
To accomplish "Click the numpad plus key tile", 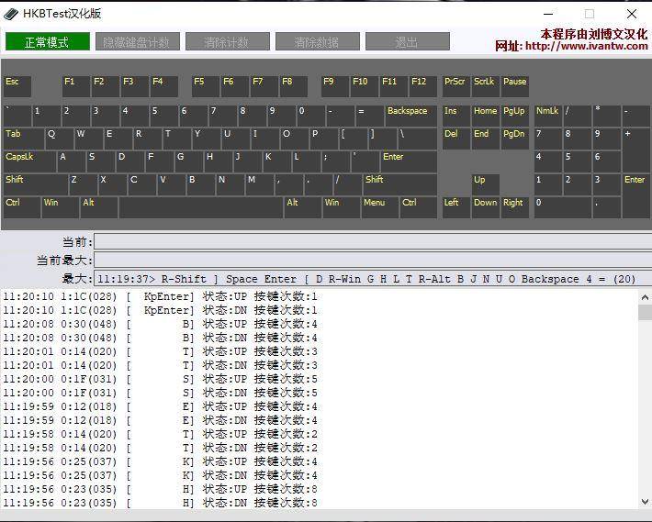I will pos(636,150).
